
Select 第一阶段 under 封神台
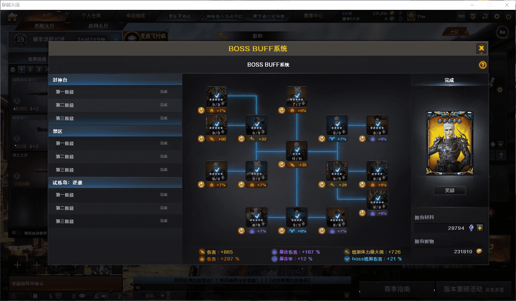115,92
